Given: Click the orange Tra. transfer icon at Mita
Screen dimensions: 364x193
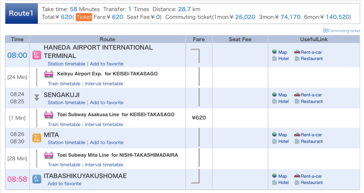Looking at the screenshot, I should [37, 138].
